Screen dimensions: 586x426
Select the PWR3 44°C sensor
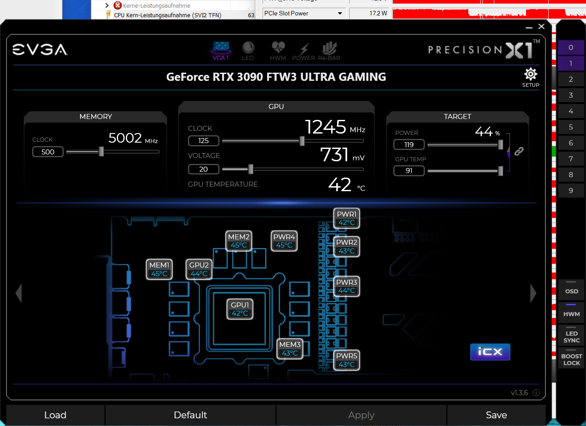[x=347, y=286]
